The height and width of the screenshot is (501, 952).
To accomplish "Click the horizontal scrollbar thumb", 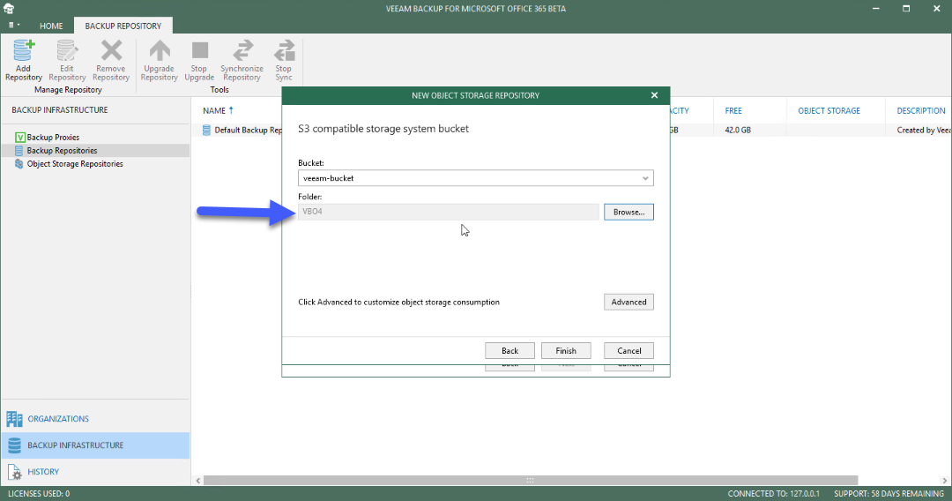I will (x=531, y=481).
